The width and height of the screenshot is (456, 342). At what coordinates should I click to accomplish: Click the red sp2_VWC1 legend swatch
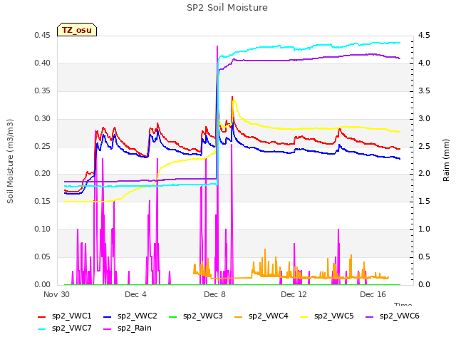pos(42,316)
